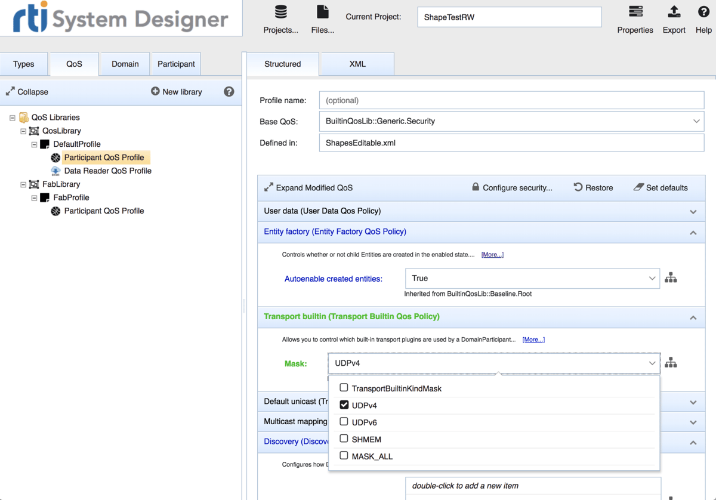Enable the SHMEM transport checkbox
Image resolution: width=716 pixels, height=500 pixels.
344,439
